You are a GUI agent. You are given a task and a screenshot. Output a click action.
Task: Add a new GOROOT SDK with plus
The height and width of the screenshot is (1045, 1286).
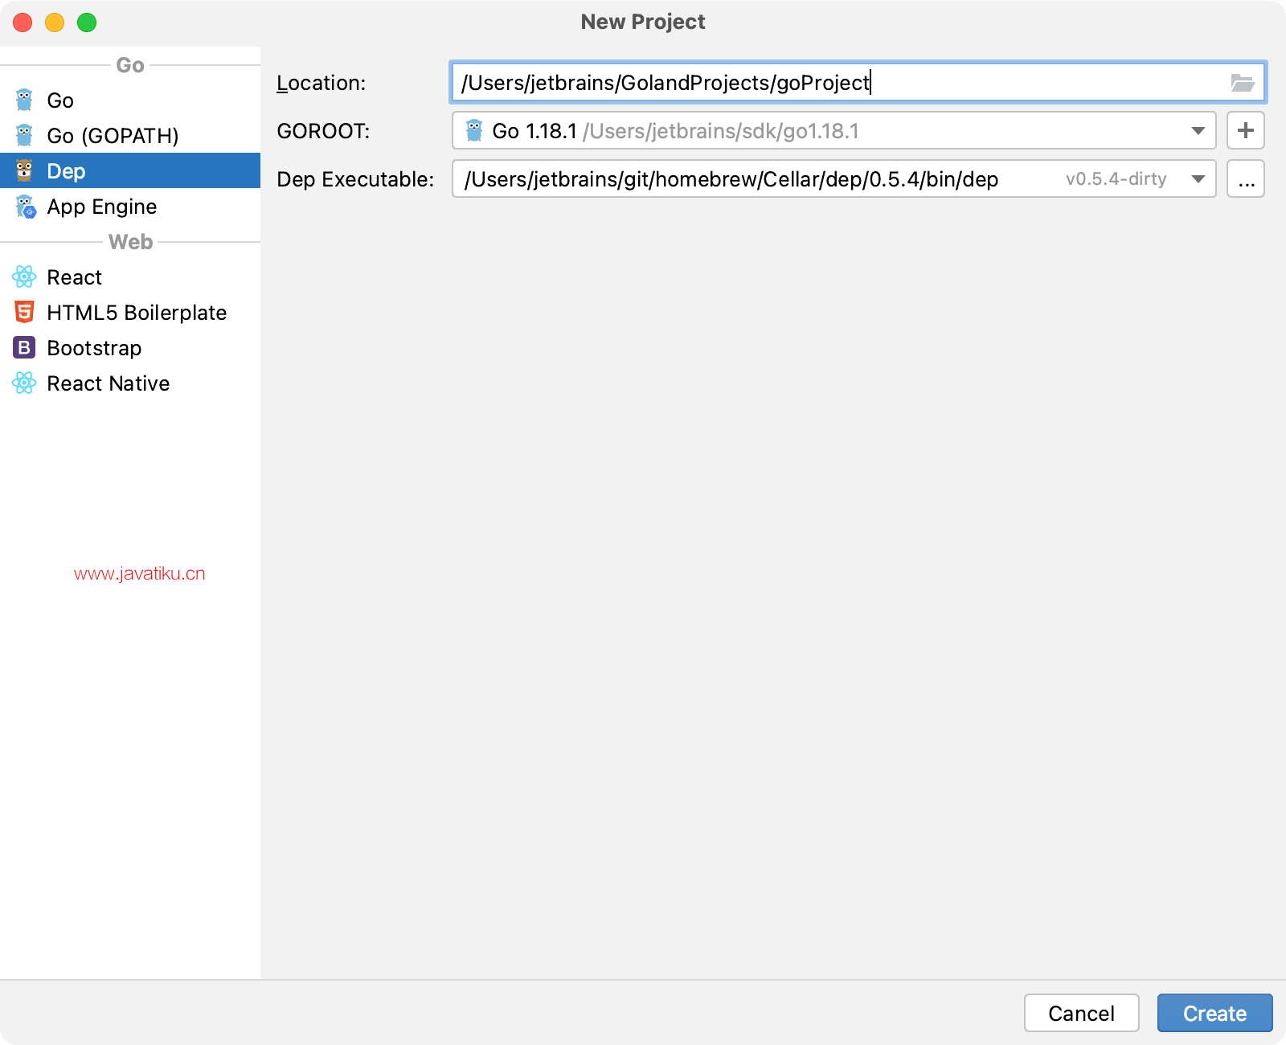1246,130
